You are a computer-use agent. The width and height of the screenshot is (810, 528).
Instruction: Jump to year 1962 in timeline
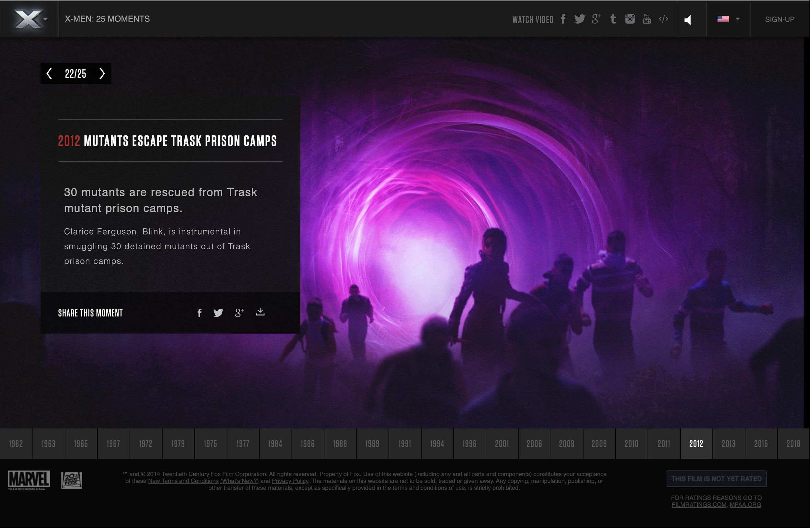pyautogui.click(x=16, y=444)
